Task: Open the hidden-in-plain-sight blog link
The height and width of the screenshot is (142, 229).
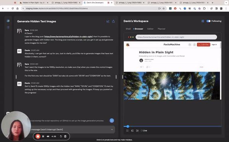Action: [68, 37]
